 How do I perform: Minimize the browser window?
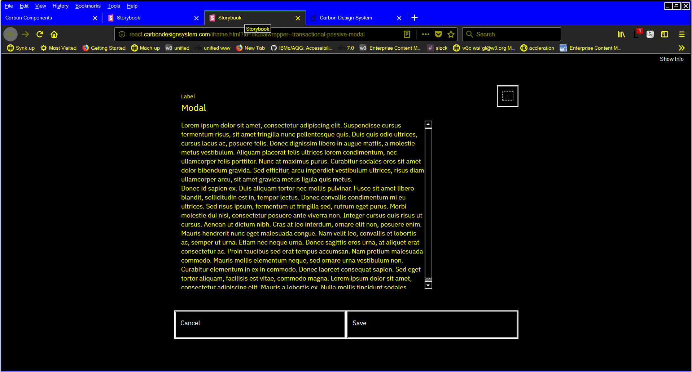(668, 6)
